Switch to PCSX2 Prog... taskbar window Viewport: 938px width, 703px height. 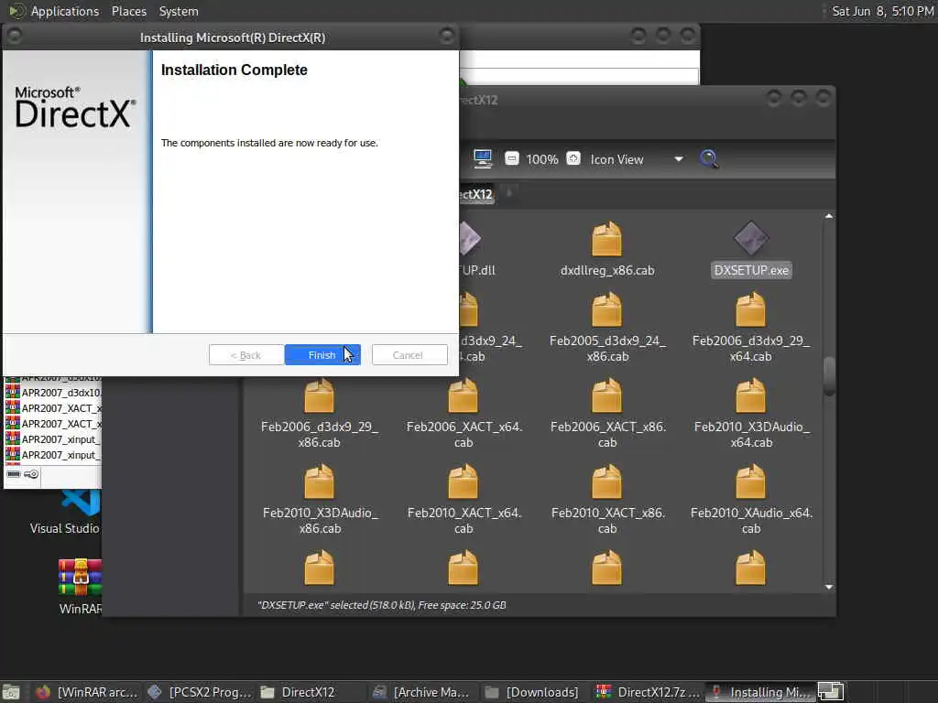pyautogui.click(x=199, y=692)
